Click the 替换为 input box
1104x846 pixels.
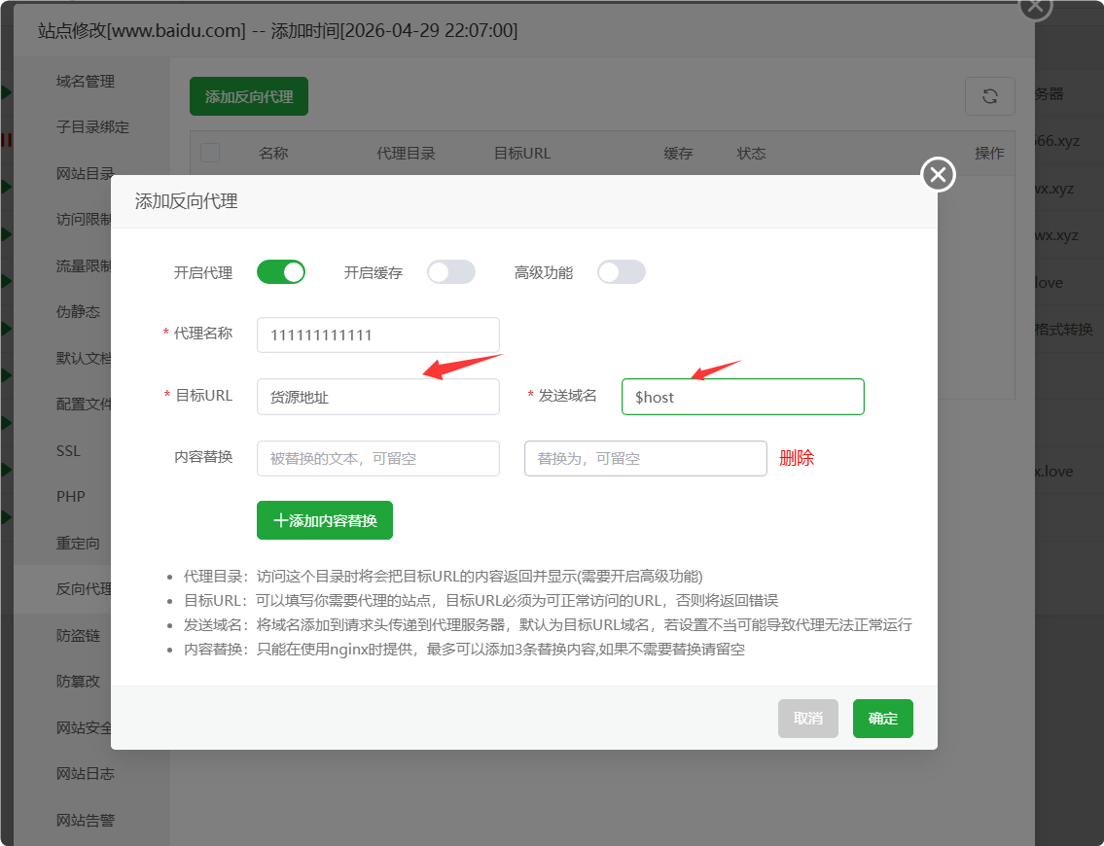[x=645, y=458]
